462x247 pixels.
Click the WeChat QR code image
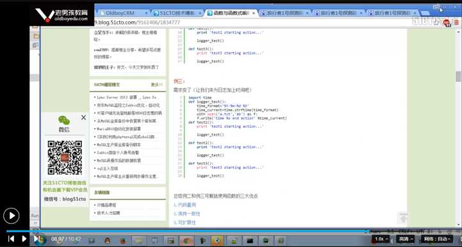tap(65, 157)
